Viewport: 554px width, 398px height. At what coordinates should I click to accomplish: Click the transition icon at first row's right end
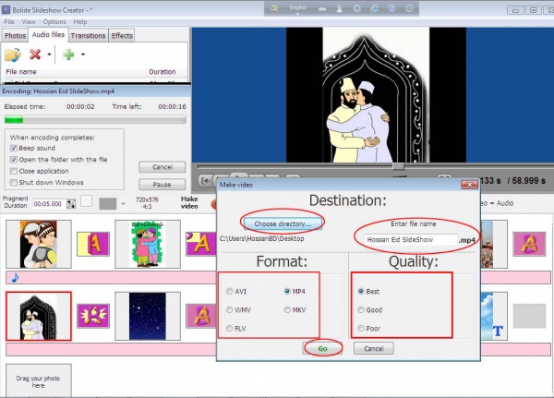pyautogui.click(x=529, y=244)
